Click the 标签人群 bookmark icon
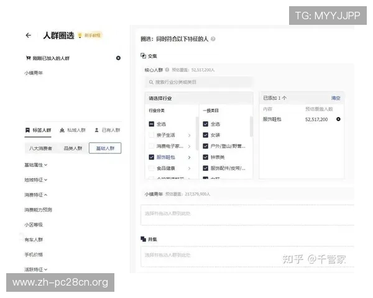This screenshot has height=298, width=373. 27,130
